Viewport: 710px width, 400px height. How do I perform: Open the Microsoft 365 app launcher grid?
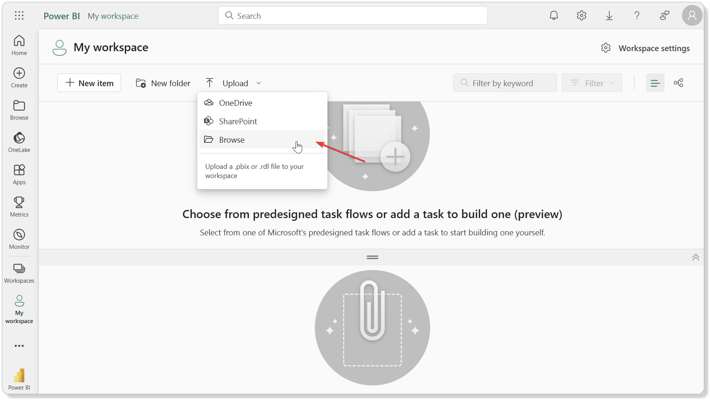pyautogui.click(x=19, y=15)
